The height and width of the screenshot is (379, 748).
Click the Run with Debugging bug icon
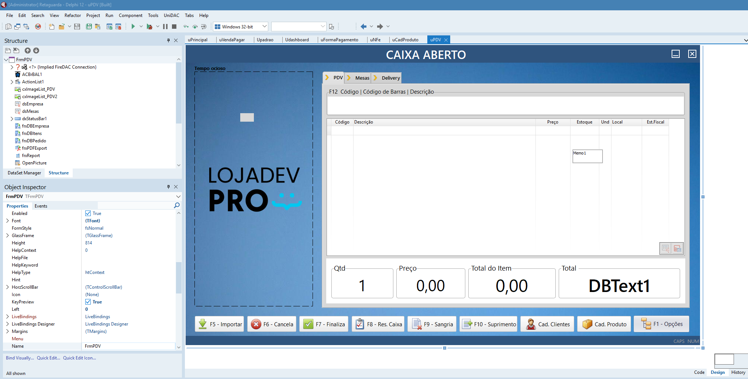(149, 27)
